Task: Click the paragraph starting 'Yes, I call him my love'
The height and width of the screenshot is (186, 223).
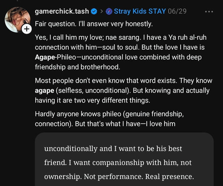Action: [x=120, y=52]
